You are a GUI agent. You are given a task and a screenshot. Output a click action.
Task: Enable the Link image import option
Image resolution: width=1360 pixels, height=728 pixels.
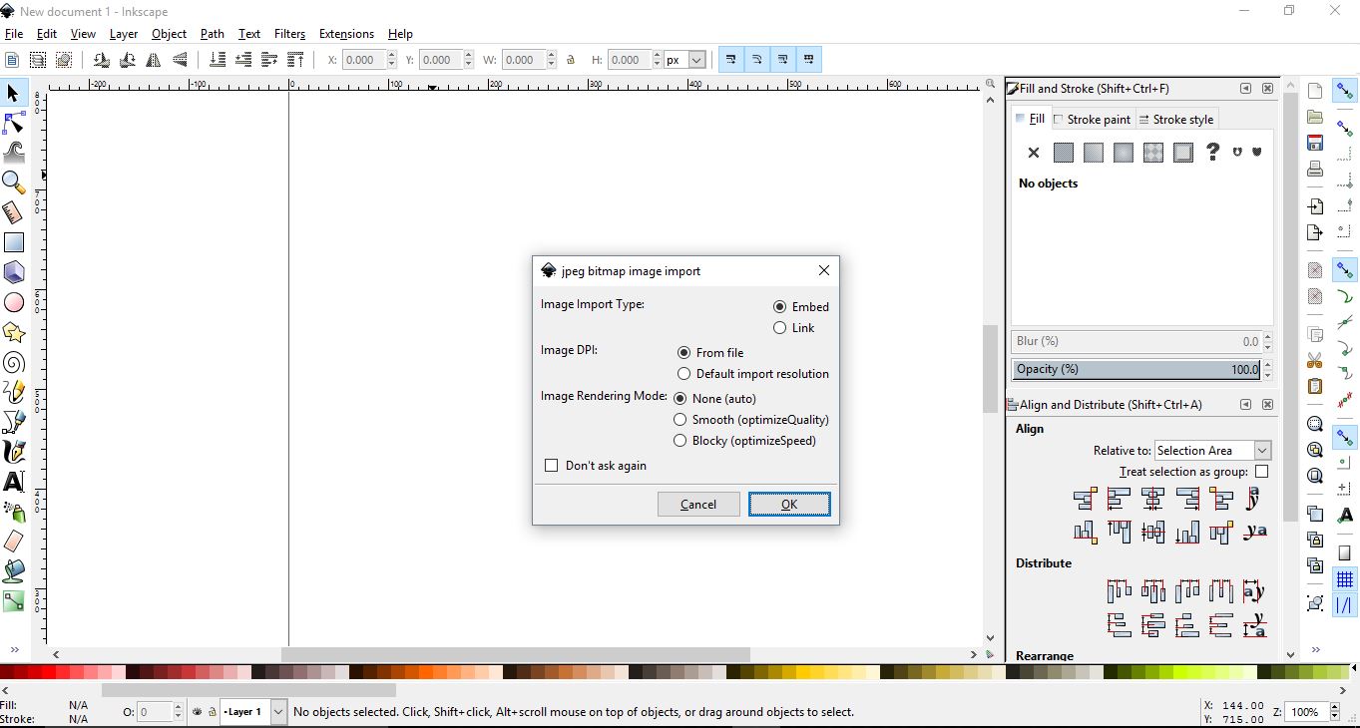tap(779, 328)
